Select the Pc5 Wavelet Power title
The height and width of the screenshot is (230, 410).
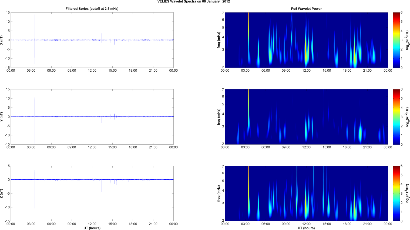pos(306,9)
